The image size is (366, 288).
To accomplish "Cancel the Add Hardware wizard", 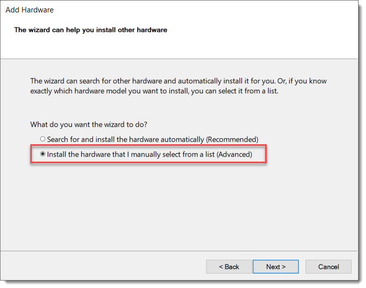I will [328, 267].
